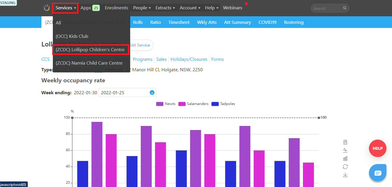Click the search magnifier icon
The width and height of the screenshot is (392, 187).
click(345, 8)
